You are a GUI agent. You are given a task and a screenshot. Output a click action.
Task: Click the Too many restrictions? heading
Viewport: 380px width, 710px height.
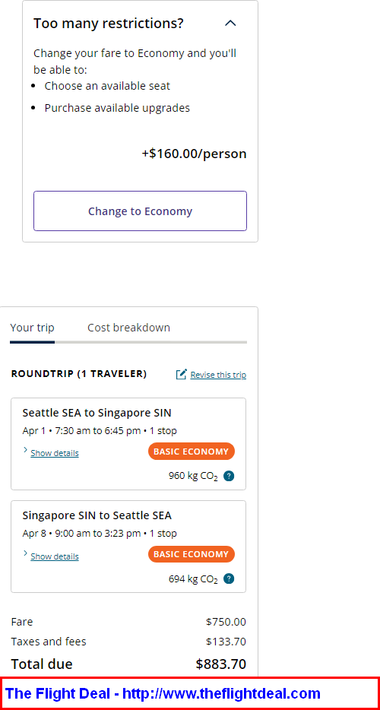tap(109, 23)
